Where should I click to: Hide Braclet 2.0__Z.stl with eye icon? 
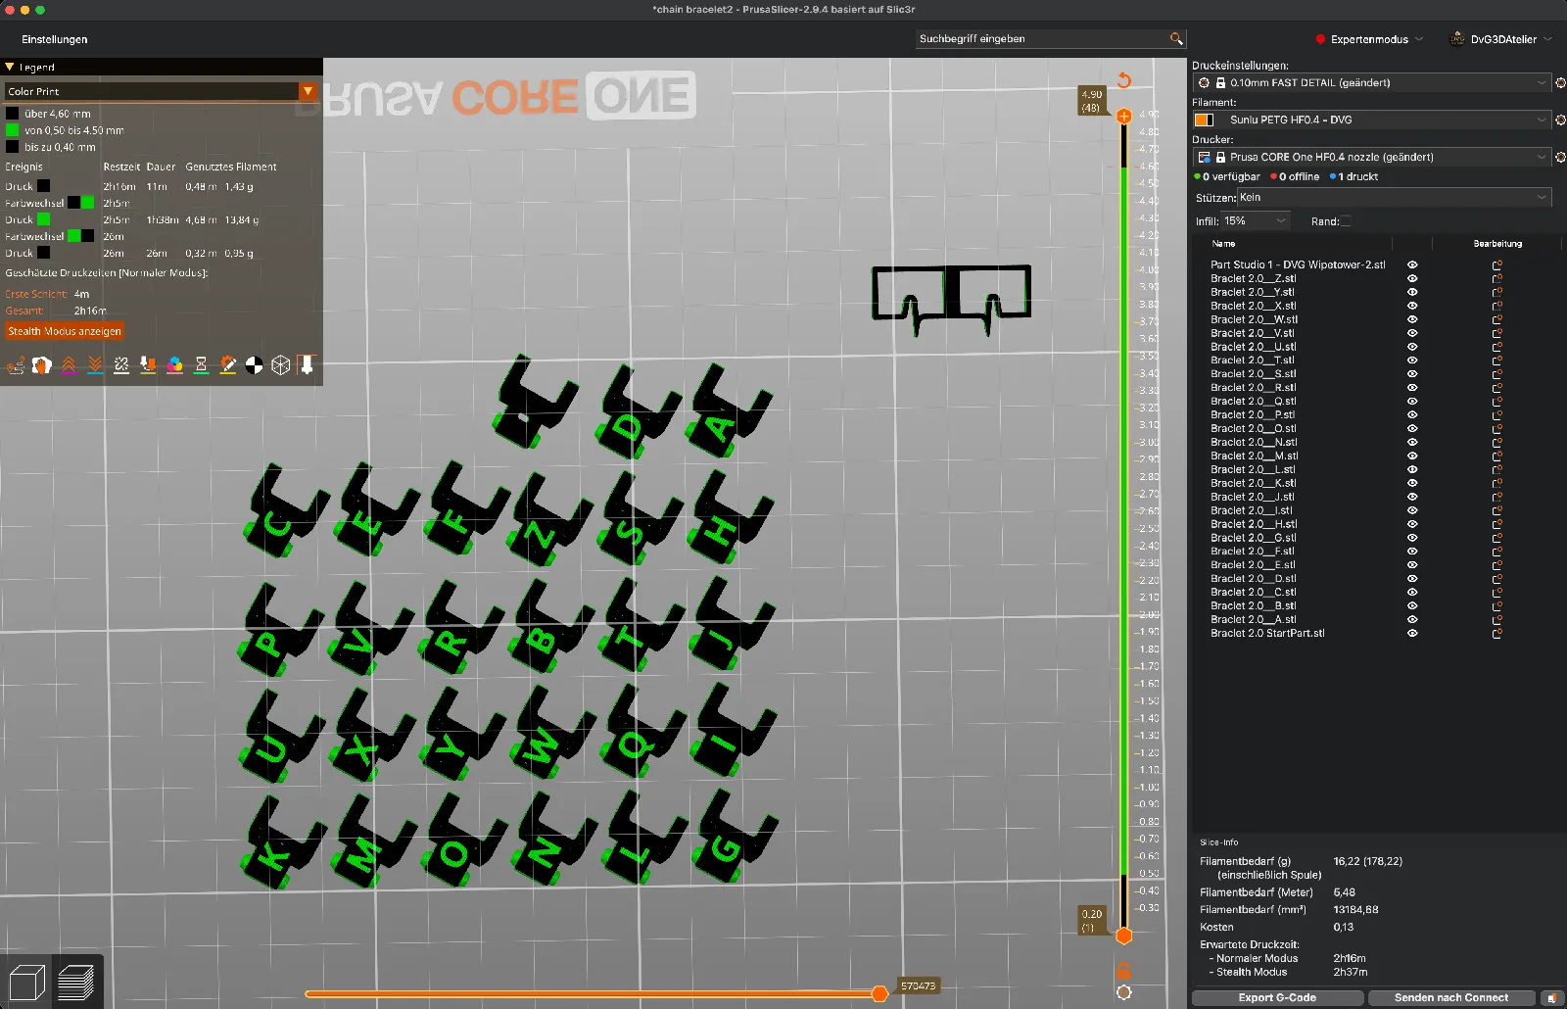[1412, 278]
